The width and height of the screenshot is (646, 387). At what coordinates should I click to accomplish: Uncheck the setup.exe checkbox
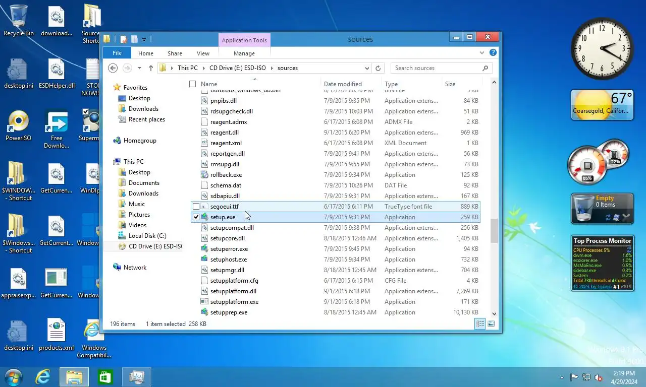[x=196, y=217]
